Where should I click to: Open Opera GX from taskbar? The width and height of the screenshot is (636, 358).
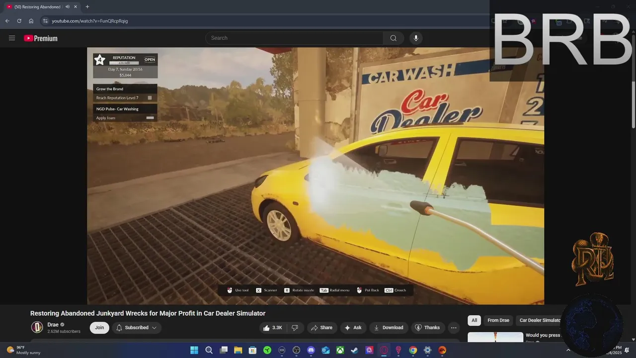[x=384, y=350]
